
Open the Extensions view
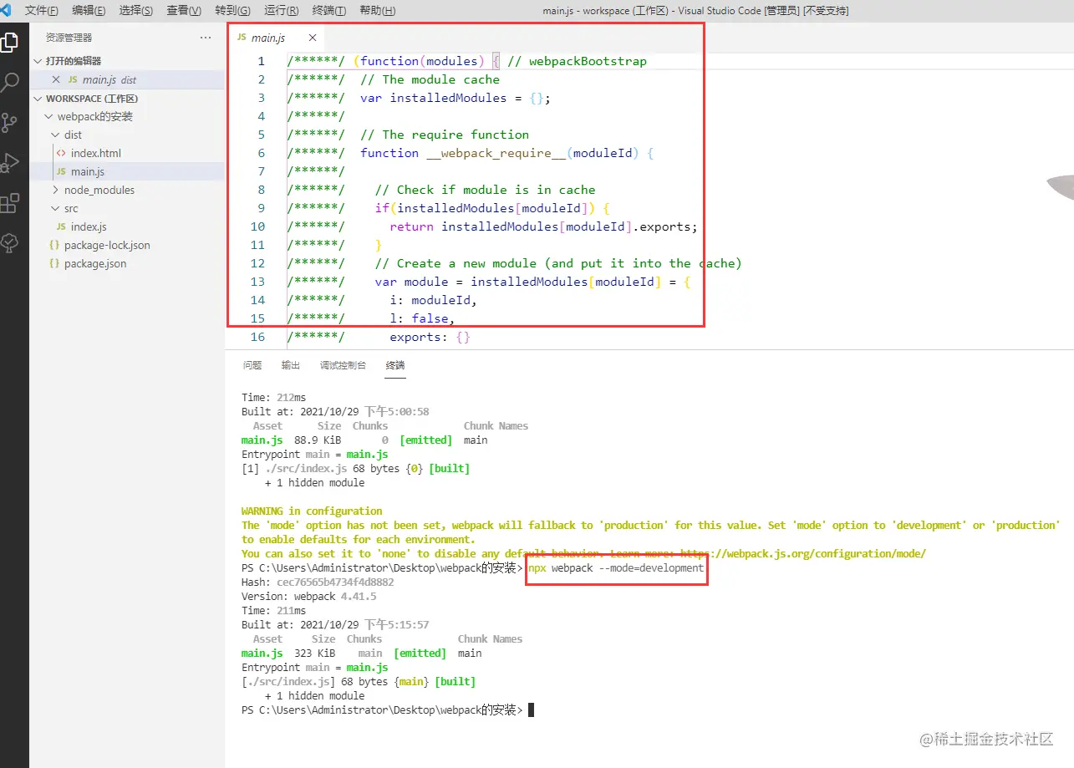(10, 203)
